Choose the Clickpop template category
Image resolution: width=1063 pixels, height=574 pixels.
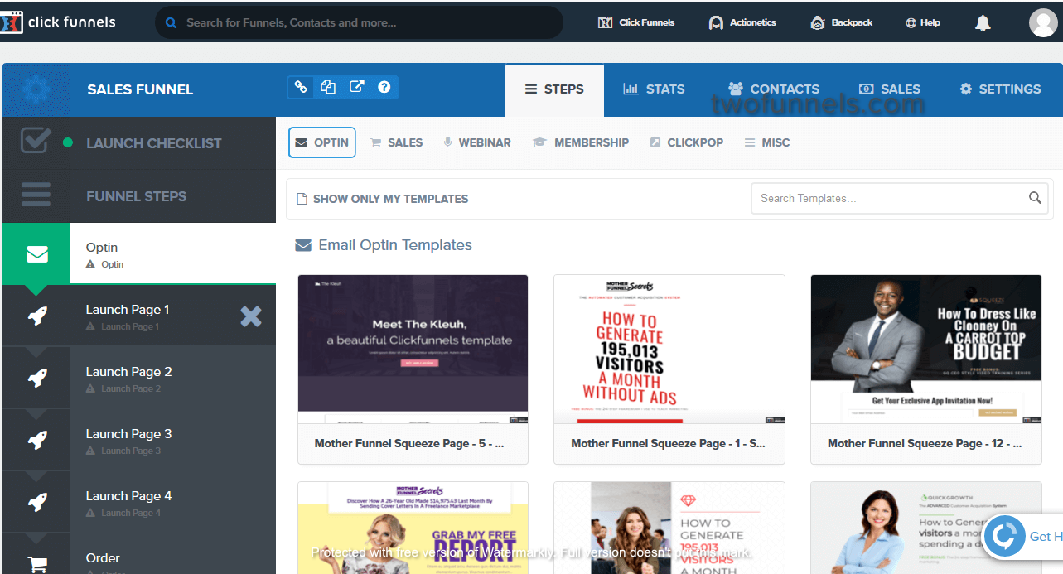click(687, 142)
